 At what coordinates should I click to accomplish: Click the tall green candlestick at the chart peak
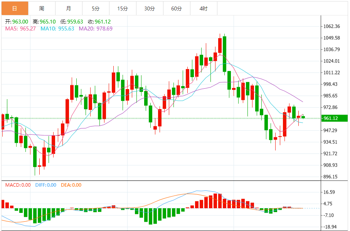225,54
